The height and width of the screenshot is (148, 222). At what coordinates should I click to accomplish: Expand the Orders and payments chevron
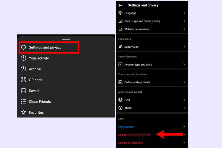(x=184, y=82)
